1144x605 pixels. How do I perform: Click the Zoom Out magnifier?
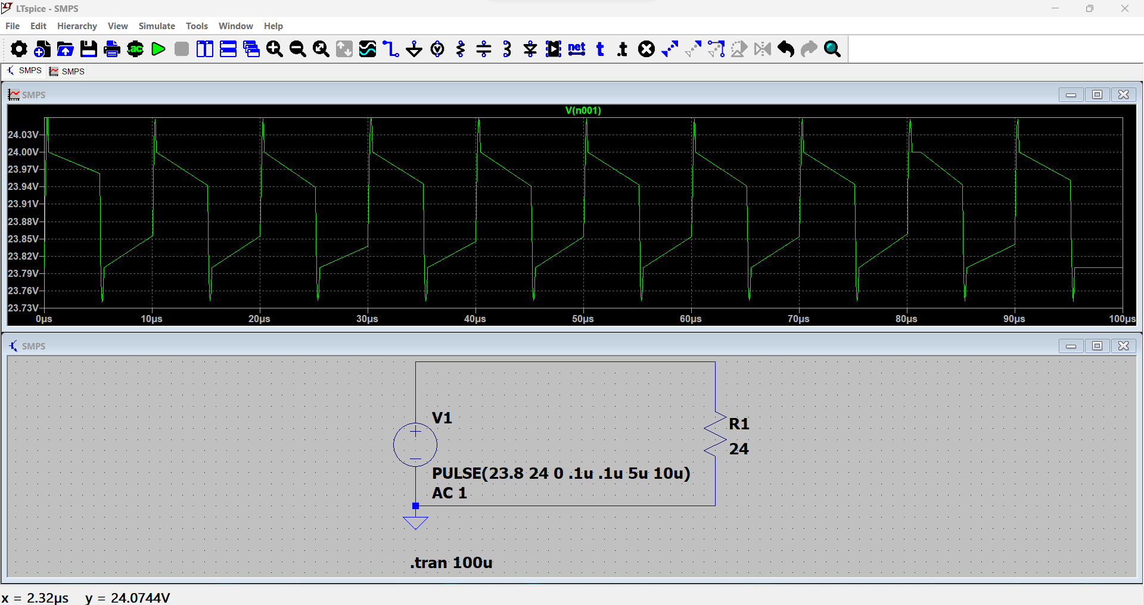coord(298,49)
